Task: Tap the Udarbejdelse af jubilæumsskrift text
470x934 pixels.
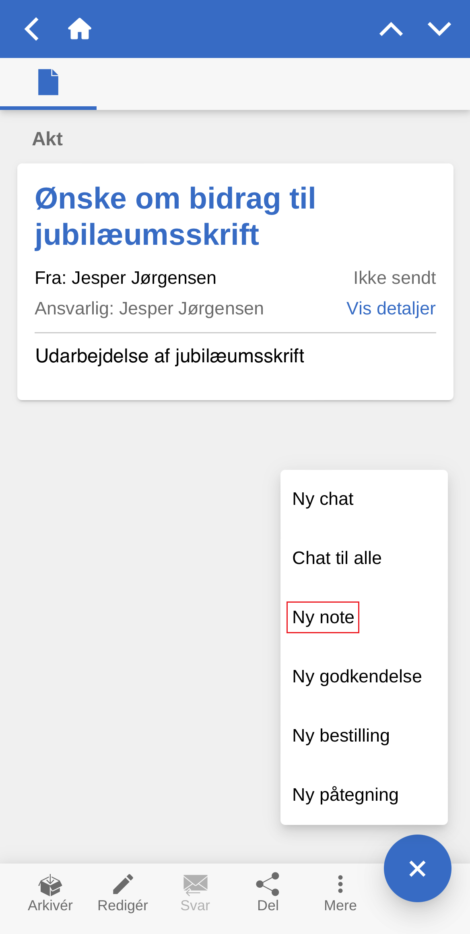Action: coord(169,356)
